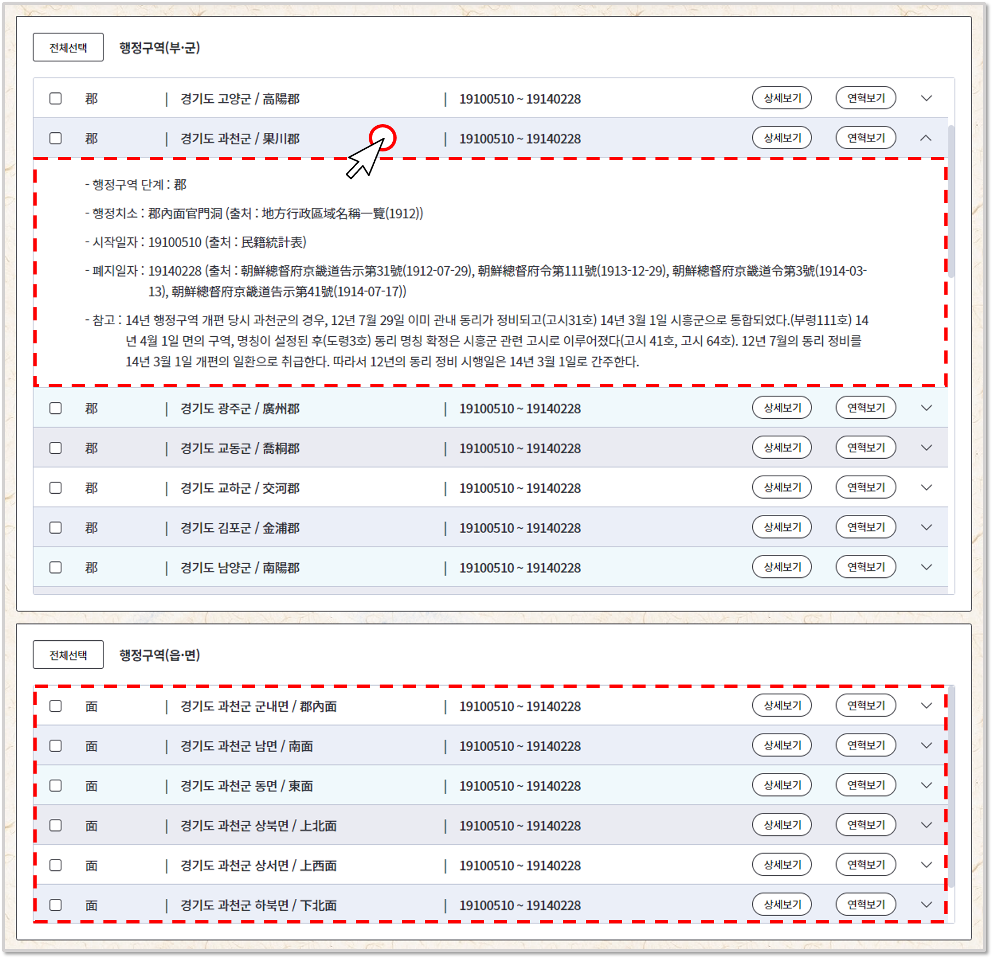This screenshot has height=959, width=993.
Task: Expand the 경기도 남양군 row chevron
Action: [926, 568]
